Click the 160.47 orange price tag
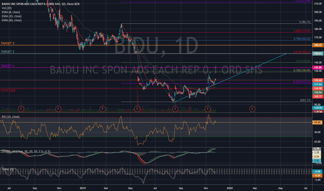Screen dimensions: 324x191 click(318, 45)
